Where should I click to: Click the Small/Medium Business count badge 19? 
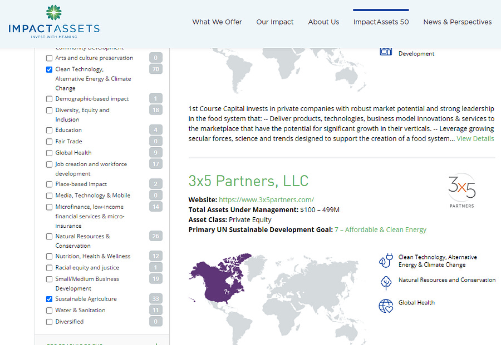[x=156, y=279]
